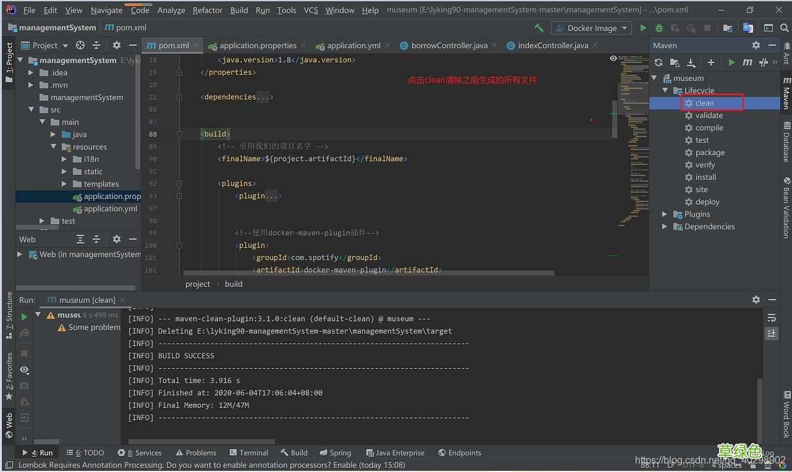792x472 pixels.
Task: Open the Navigate menu
Action: (x=106, y=10)
